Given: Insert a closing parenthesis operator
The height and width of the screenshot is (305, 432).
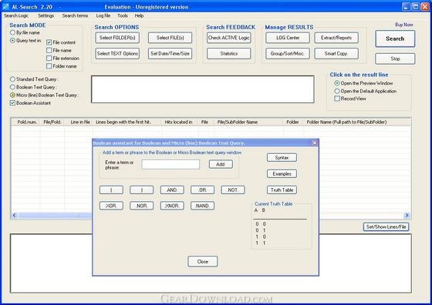Looking at the screenshot, I should (x=142, y=190).
